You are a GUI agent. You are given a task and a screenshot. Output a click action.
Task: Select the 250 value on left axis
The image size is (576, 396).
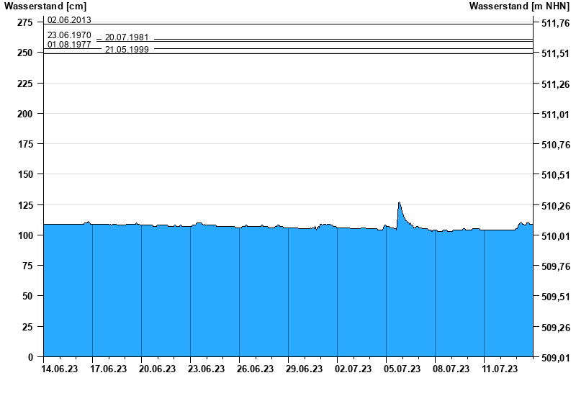click(26, 53)
